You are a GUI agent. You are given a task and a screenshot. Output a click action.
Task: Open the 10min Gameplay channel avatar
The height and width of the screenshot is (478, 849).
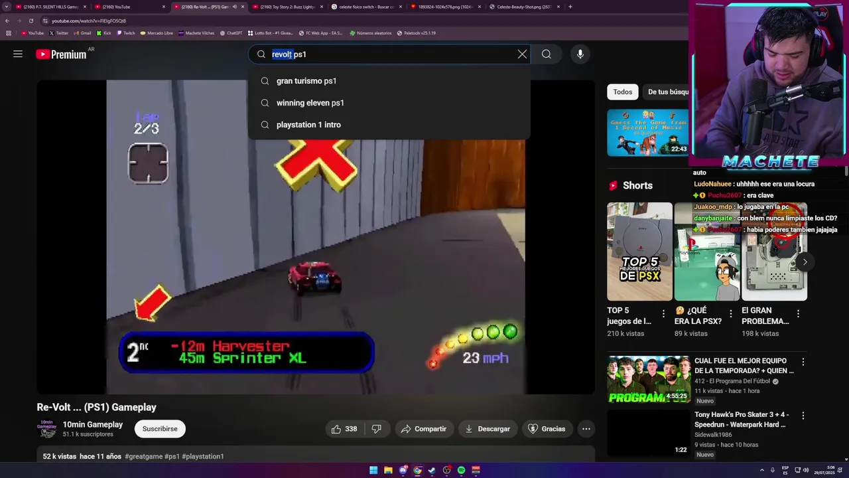click(x=47, y=429)
